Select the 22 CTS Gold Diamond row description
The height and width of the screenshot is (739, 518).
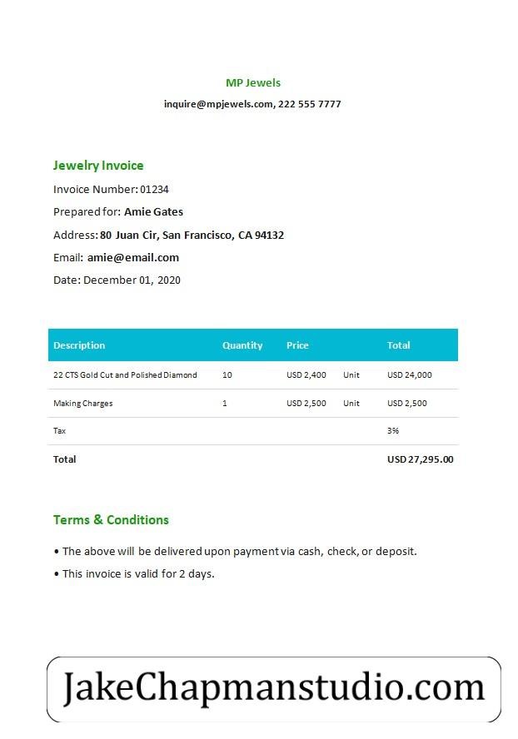coord(125,375)
